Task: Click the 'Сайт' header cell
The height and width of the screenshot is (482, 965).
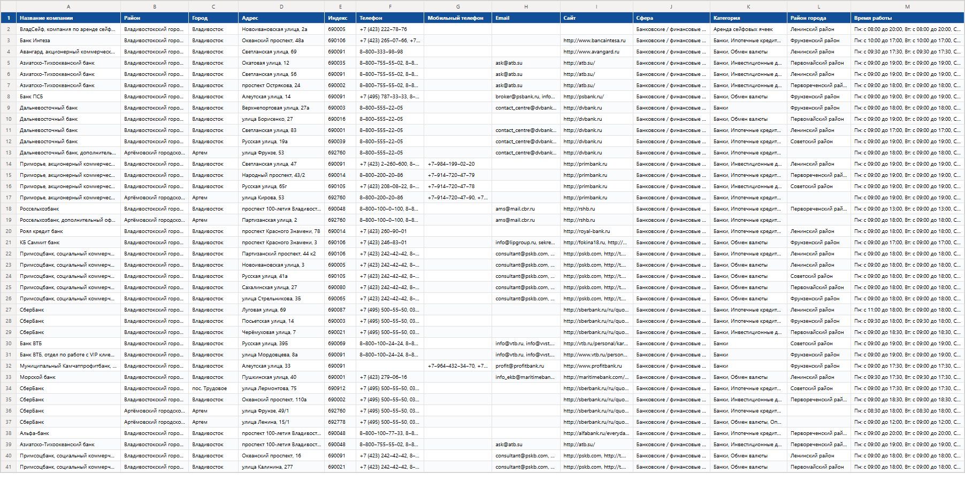Action: [x=596, y=18]
